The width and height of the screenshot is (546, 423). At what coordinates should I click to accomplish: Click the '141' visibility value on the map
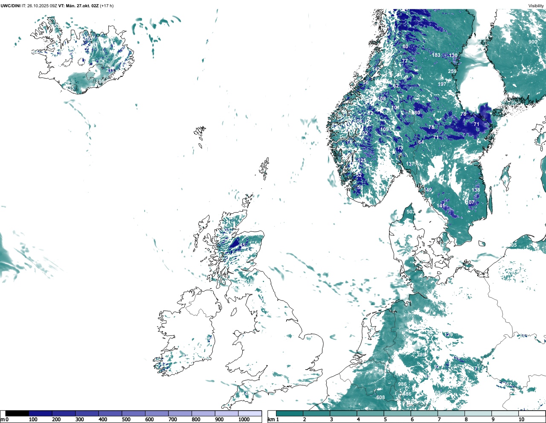[x=441, y=206]
